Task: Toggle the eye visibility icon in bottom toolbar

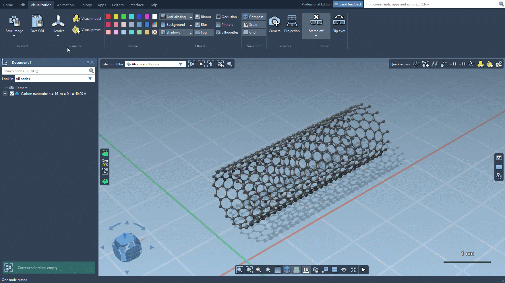Action: [344, 270]
